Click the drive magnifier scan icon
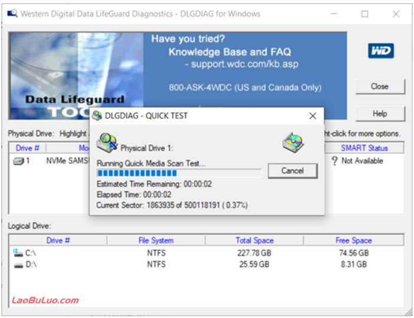The width and height of the screenshot is (414, 318). click(107, 142)
